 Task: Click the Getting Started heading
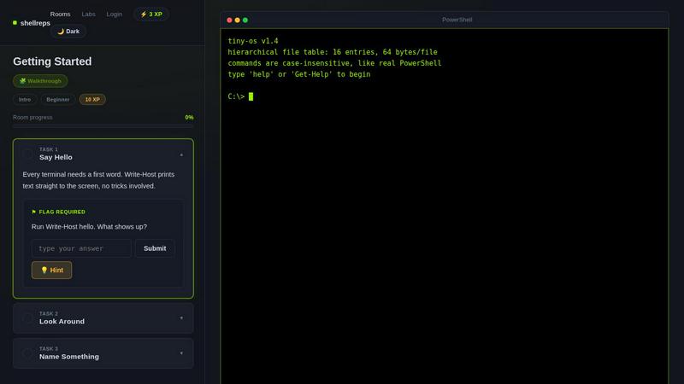click(x=52, y=61)
